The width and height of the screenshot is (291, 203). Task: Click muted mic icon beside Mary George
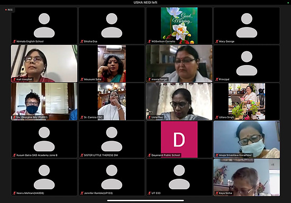[217, 41]
